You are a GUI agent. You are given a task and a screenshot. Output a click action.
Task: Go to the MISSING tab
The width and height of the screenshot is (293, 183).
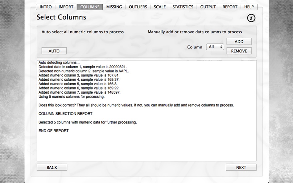click(114, 7)
